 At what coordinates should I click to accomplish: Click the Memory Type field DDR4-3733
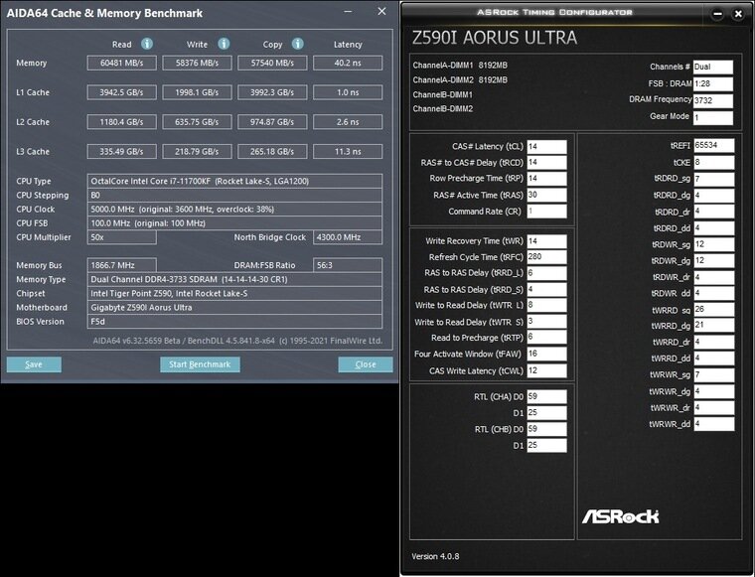[234, 279]
